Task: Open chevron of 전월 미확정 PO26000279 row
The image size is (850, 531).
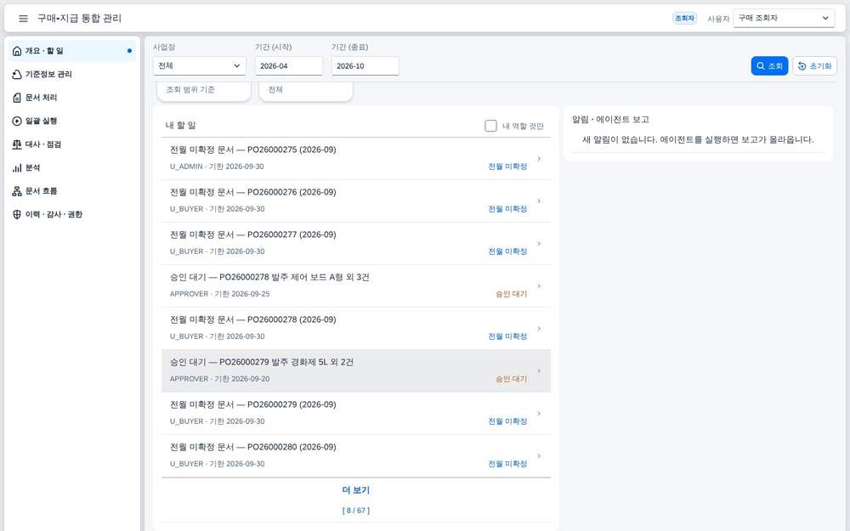Action: (539, 414)
